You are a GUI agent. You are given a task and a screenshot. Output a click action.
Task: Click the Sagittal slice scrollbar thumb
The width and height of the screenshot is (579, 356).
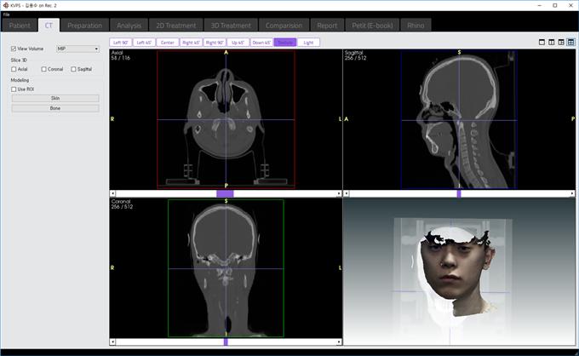pos(459,193)
